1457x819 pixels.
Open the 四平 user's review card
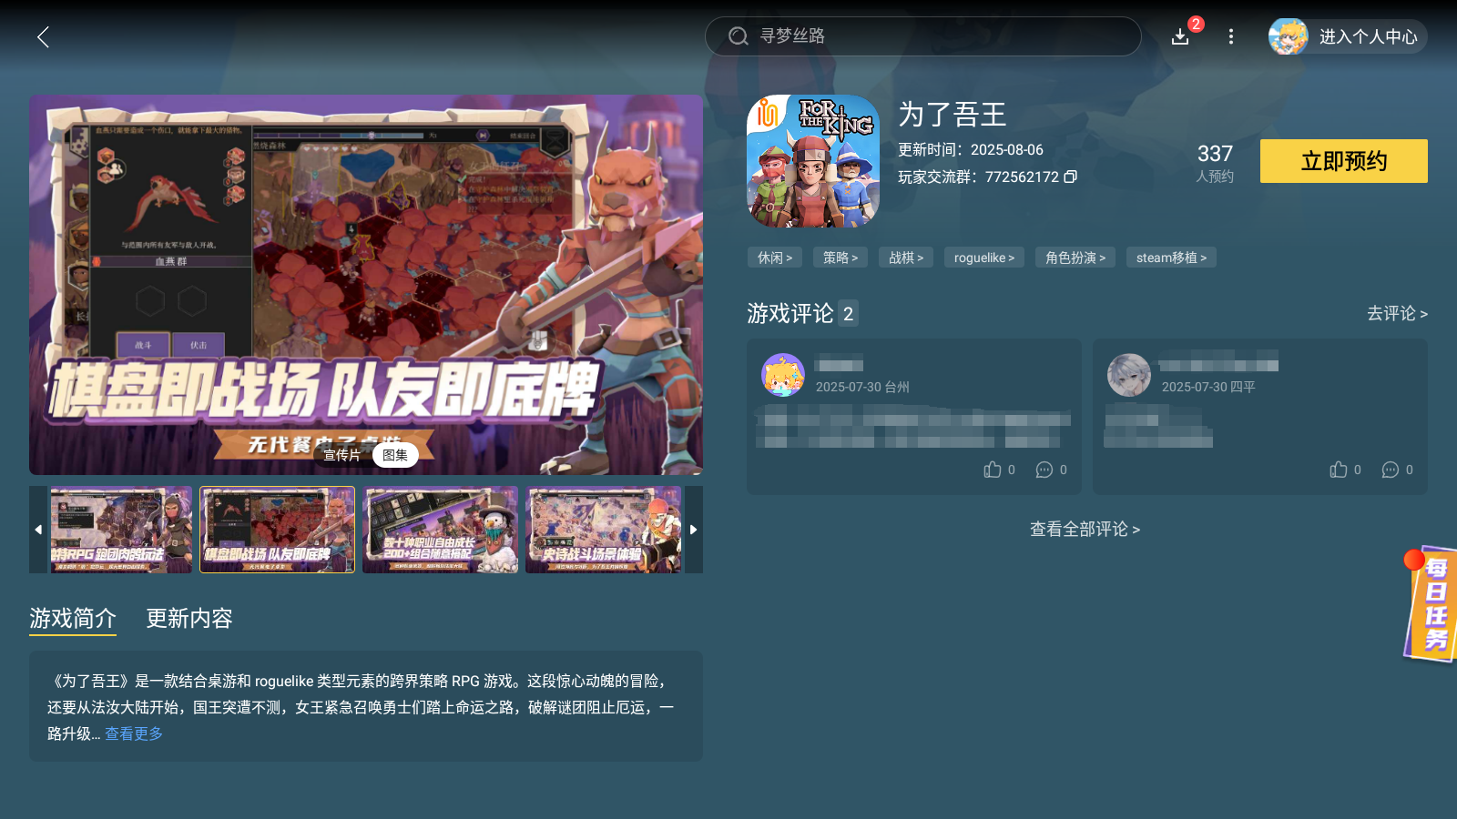click(1260, 417)
